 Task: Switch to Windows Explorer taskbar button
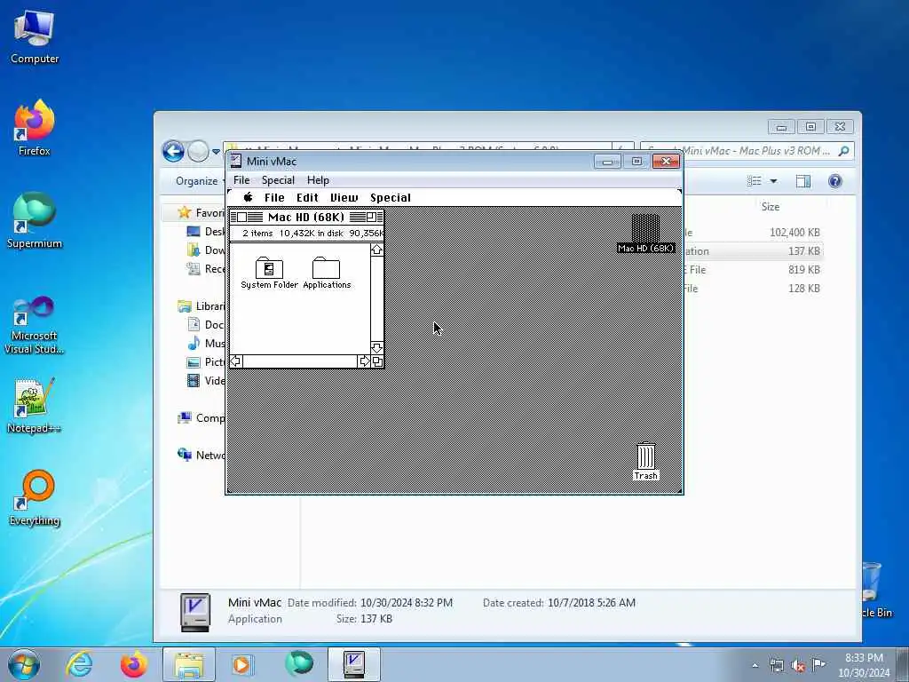point(188,664)
